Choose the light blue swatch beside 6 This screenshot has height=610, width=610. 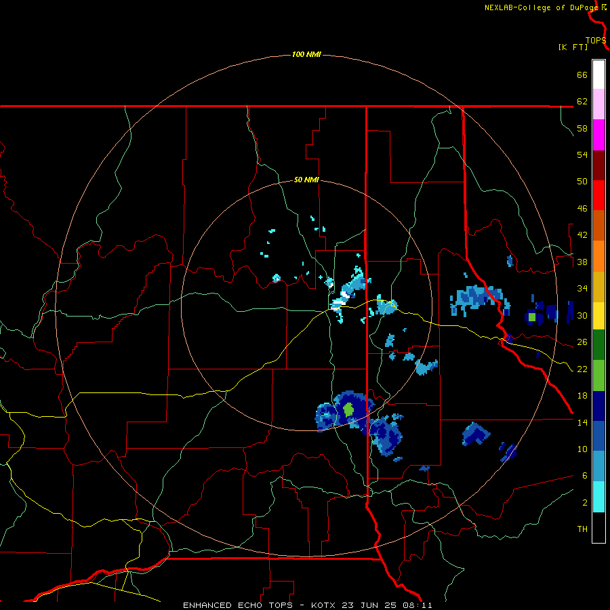(598, 466)
